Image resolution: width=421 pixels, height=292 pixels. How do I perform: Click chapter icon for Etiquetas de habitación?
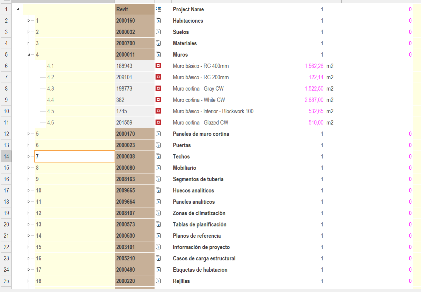[x=158, y=270]
